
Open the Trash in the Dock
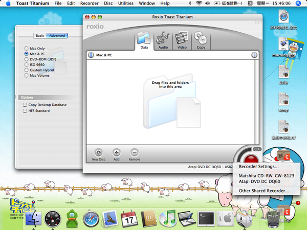(x=274, y=219)
